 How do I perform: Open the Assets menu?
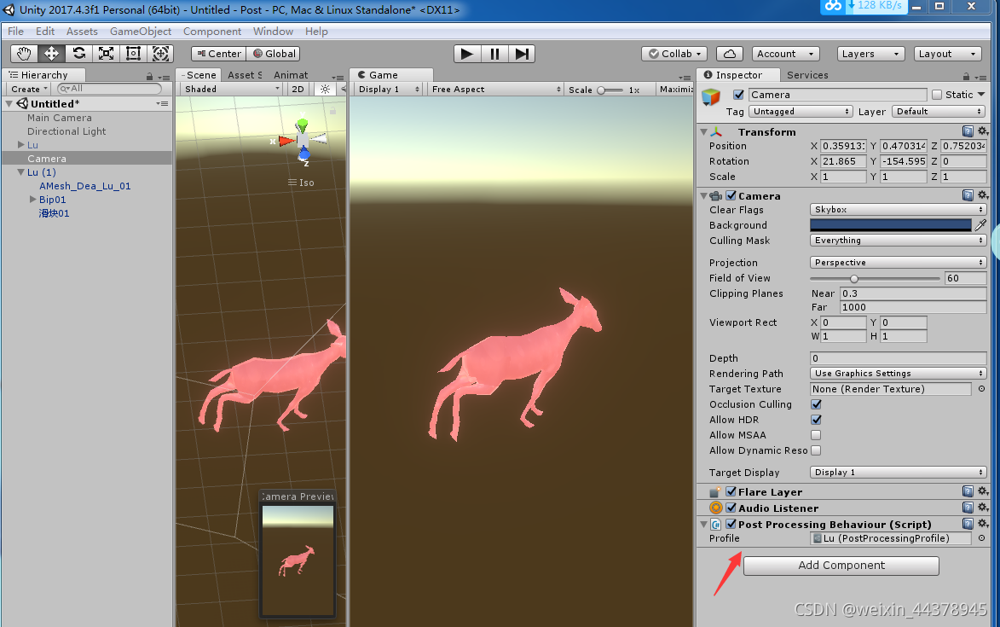click(x=82, y=32)
